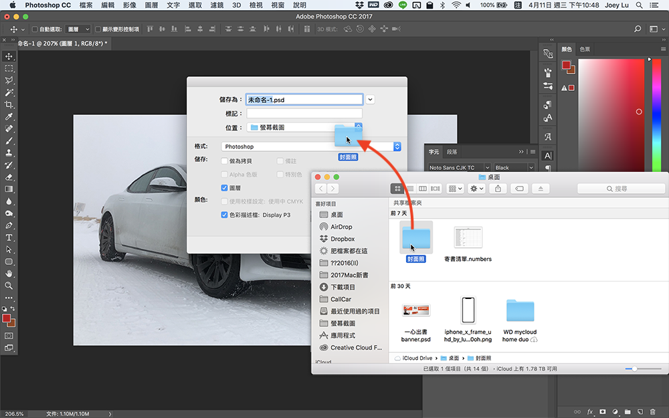Image resolution: width=669 pixels, height=418 pixels.
Task: Select the Rectangular Marquee tool
Action: click(x=9, y=68)
